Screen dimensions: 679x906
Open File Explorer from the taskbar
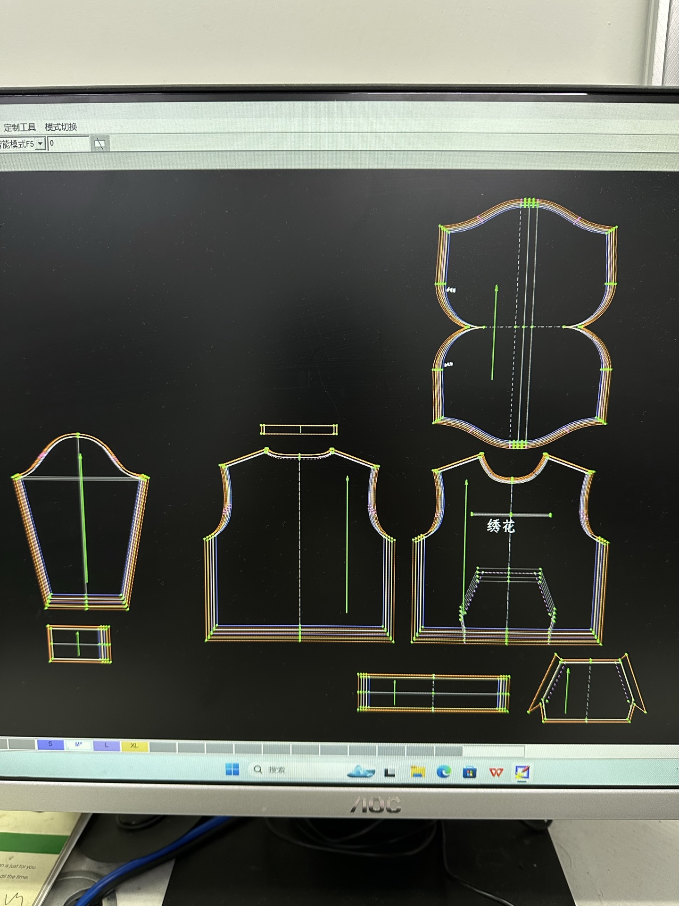(x=417, y=772)
